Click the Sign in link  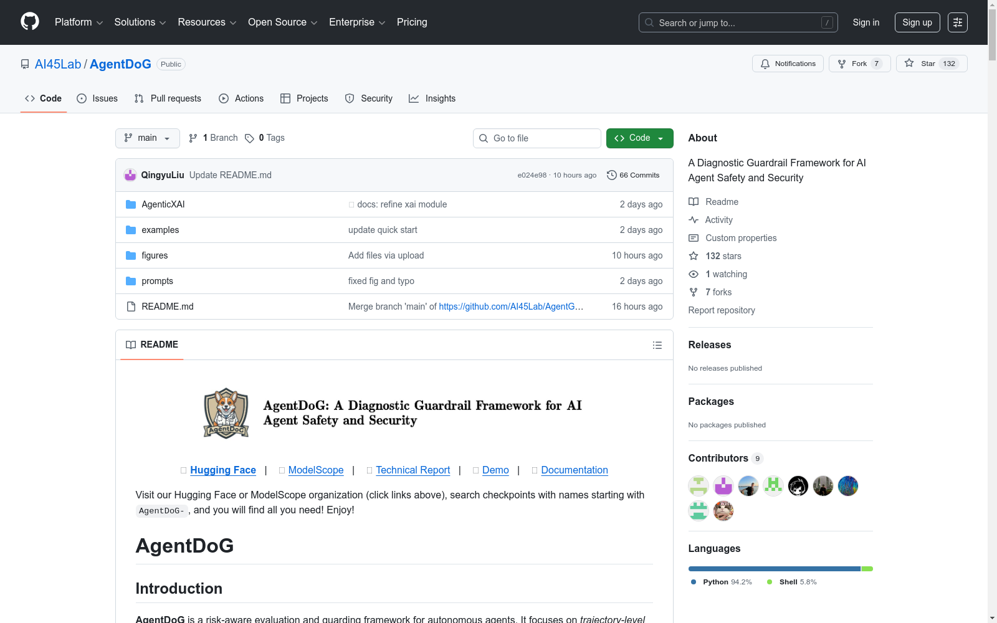click(866, 22)
